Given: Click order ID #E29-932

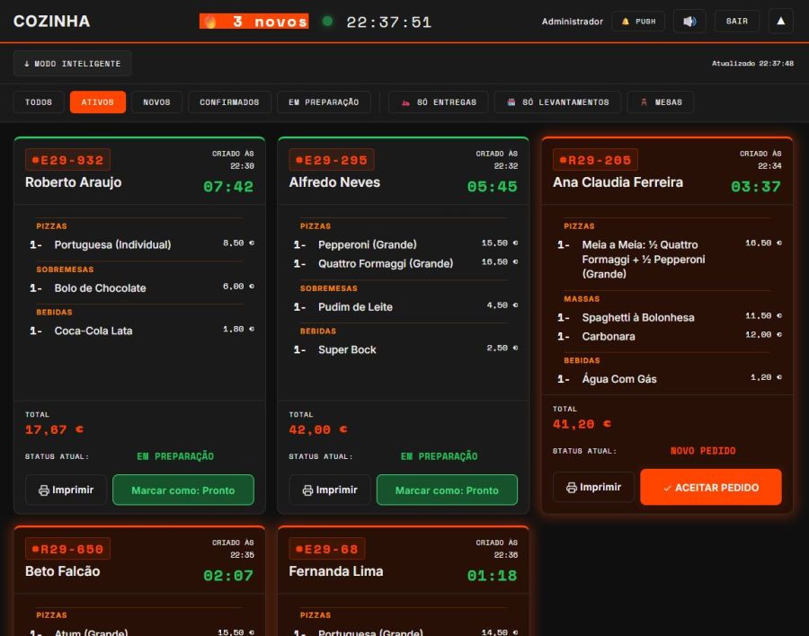Looking at the screenshot, I should pos(67,160).
